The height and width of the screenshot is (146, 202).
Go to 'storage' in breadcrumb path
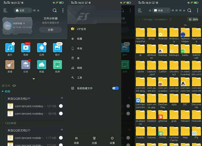coord(148,19)
